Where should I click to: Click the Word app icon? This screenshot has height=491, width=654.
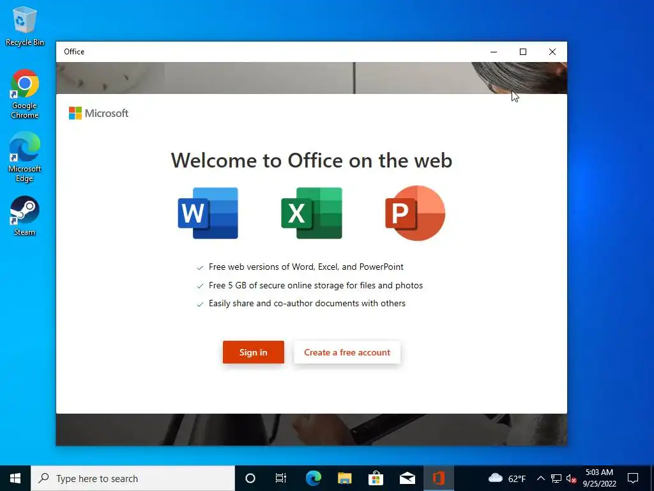208,213
